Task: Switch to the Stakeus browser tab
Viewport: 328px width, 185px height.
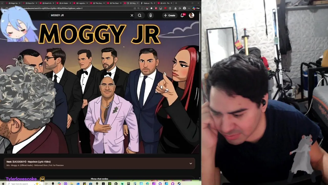Action: click(x=148, y=3)
